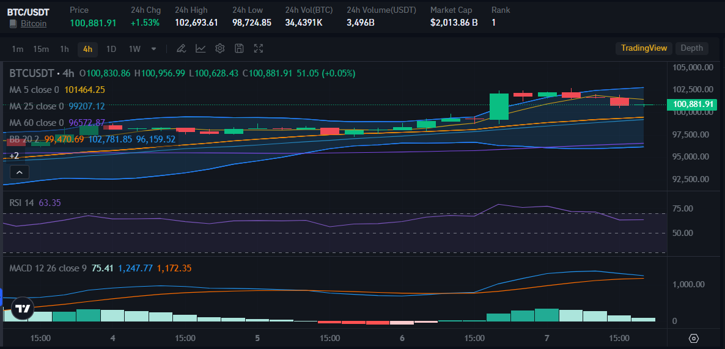725x349 pixels.
Task: Click the 24h Vol(BTC) value 34,4391K
Action: [304, 23]
